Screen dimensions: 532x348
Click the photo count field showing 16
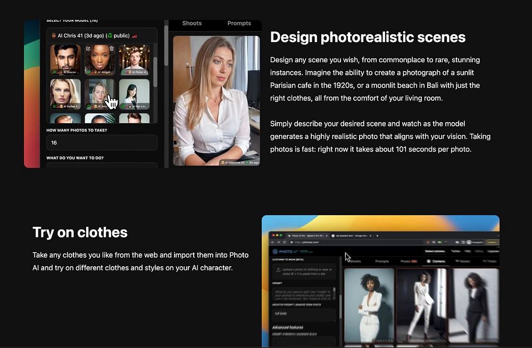(102, 143)
